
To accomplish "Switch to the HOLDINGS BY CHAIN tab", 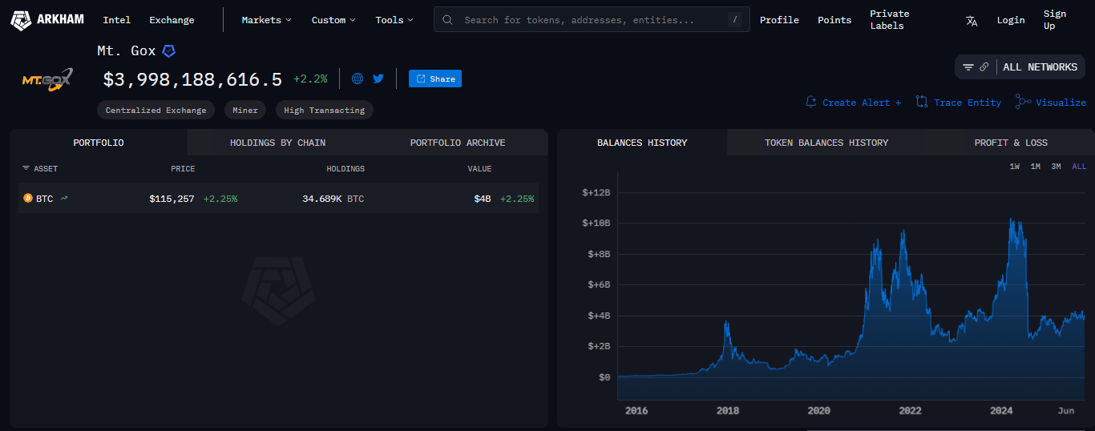I will (x=278, y=143).
